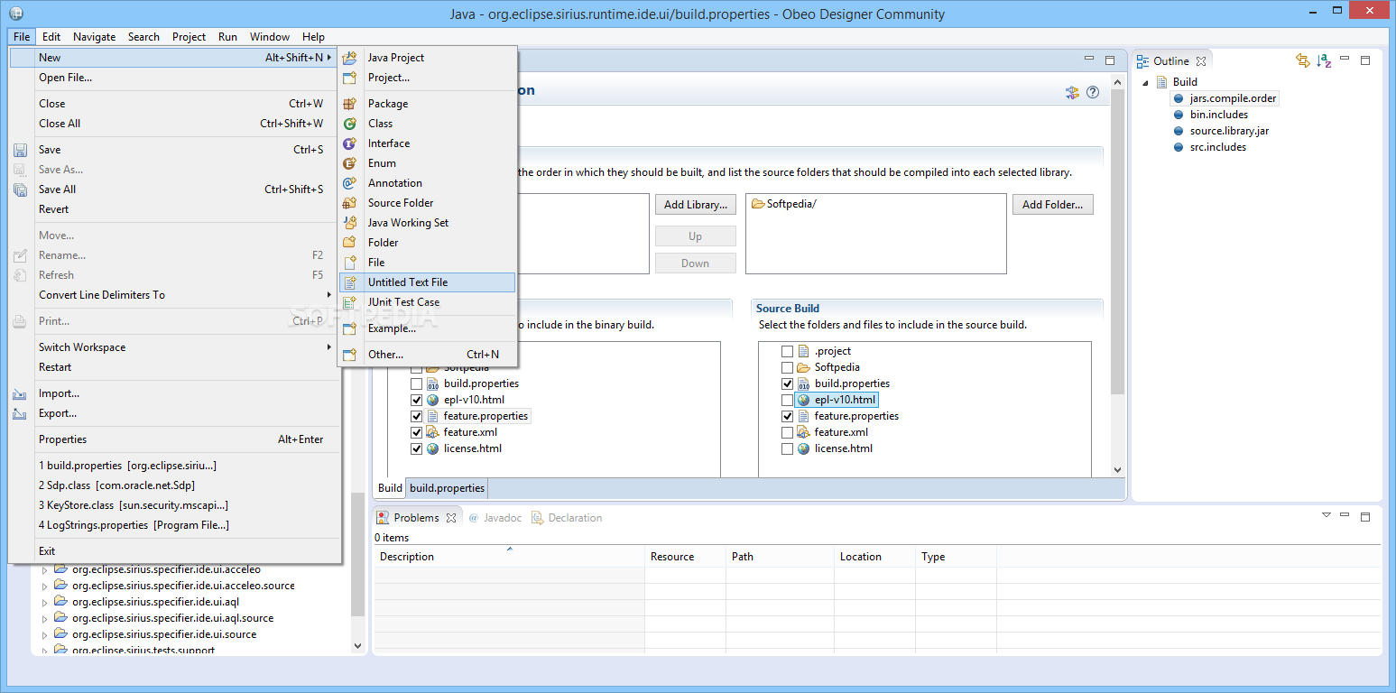Switch to the Declaration tab

(566, 518)
